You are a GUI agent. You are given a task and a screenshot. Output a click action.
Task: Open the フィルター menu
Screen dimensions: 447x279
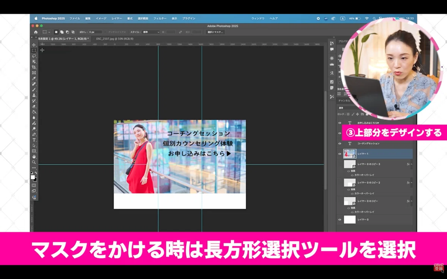[x=160, y=18]
